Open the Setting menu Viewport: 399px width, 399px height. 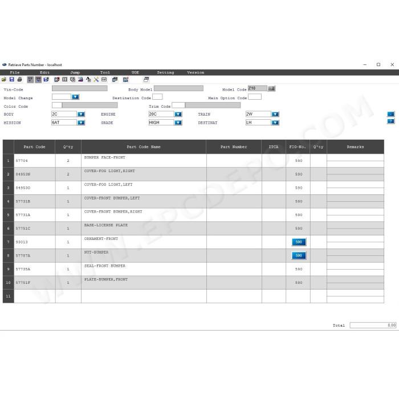point(166,72)
